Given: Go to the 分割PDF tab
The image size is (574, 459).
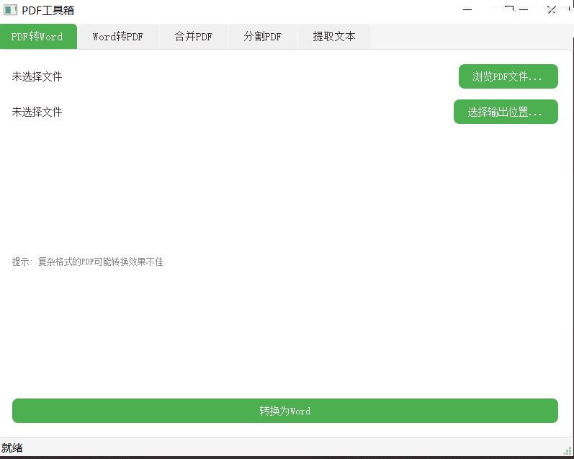Looking at the screenshot, I should pyautogui.click(x=262, y=37).
